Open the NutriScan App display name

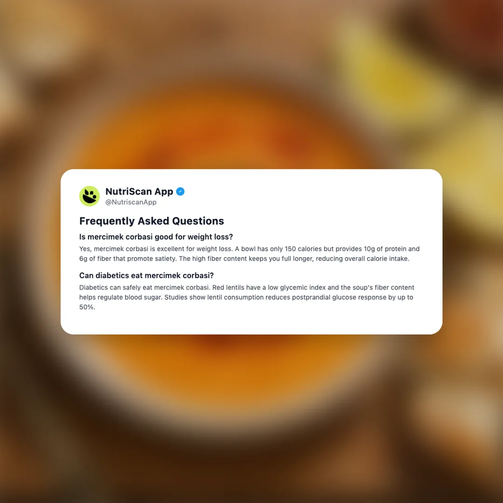(x=139, y=191)
